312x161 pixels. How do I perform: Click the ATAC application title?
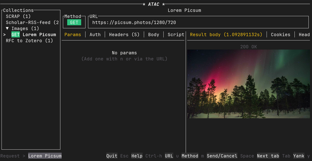tap(154, 4)
